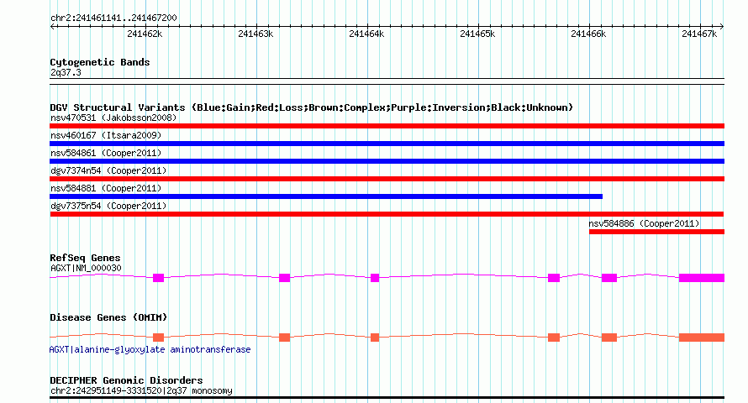The width and height of the screenshot is (748, 403).
Task: Click the nsv584861 (Cooper2011) label
Action: 106,153
